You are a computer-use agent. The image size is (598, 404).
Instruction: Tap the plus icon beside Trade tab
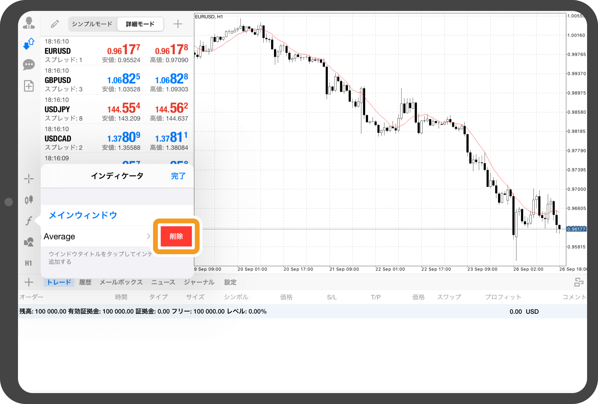click(29, 282)
